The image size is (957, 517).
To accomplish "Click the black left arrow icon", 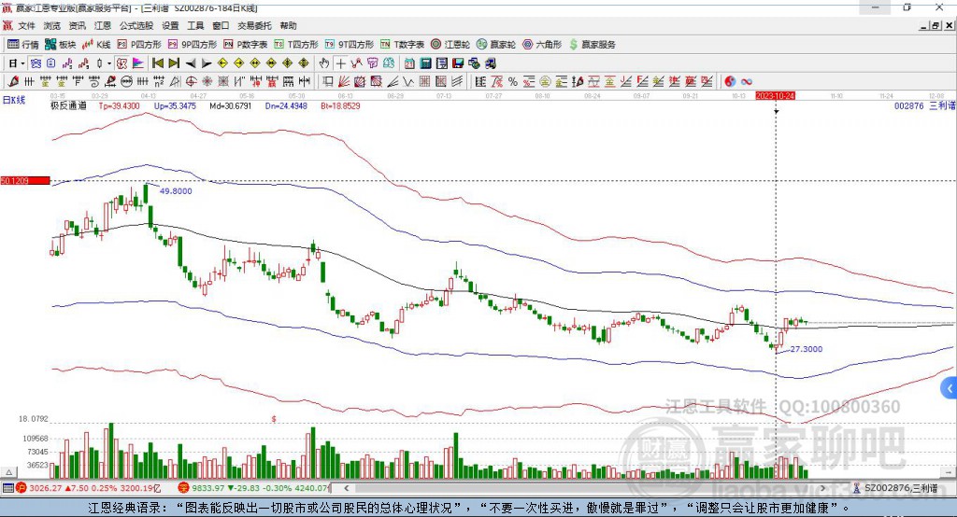I will click(191, 63).
